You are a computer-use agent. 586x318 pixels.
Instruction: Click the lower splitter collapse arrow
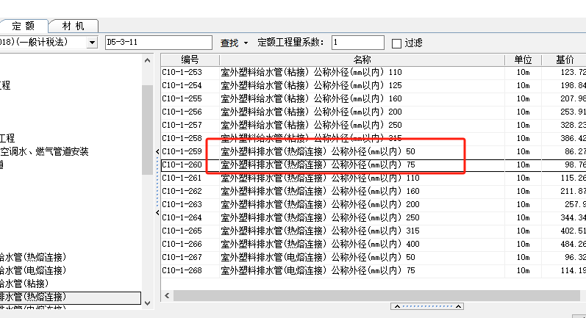157,213
